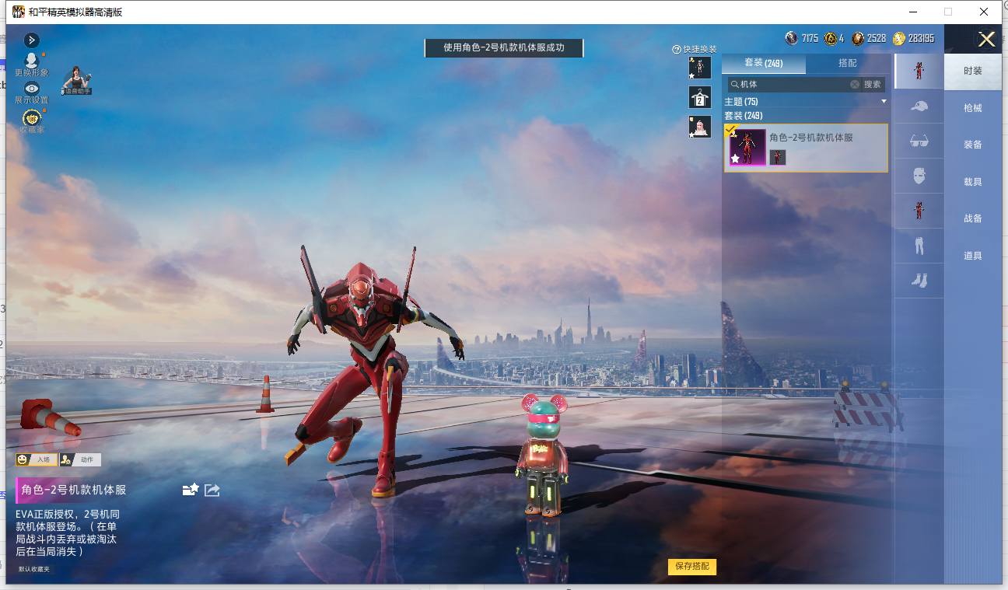Viewport: 1008px width, 590px height.
Task: Minimize the 和平精英模拟器高清版 window
Action: pyautogui.click(x=912, y=12)
